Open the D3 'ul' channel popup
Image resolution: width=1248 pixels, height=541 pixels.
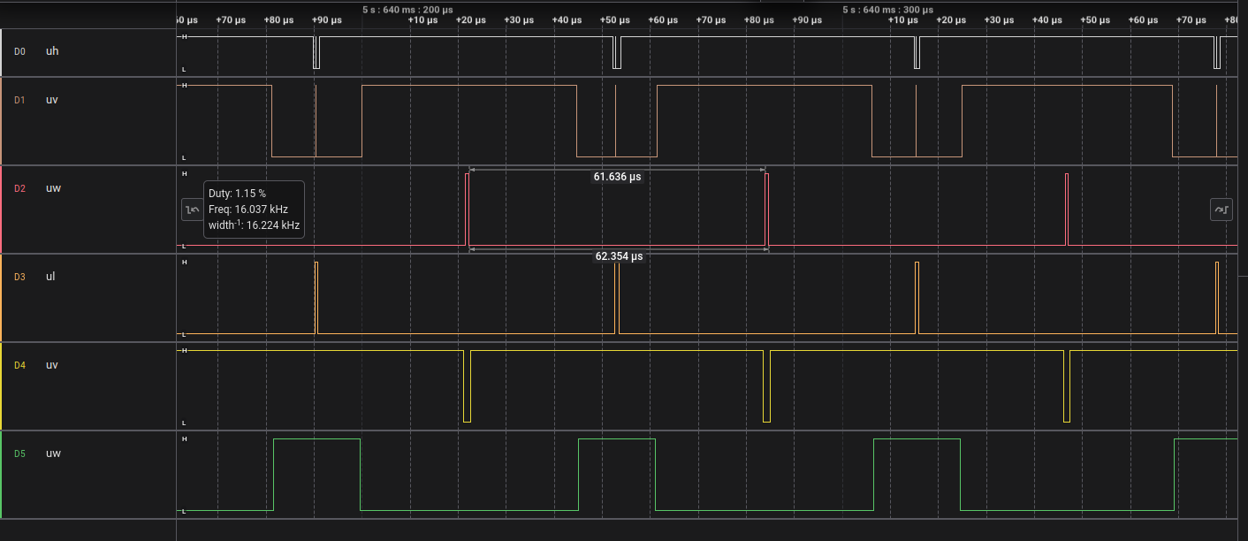tap(50, 276)
